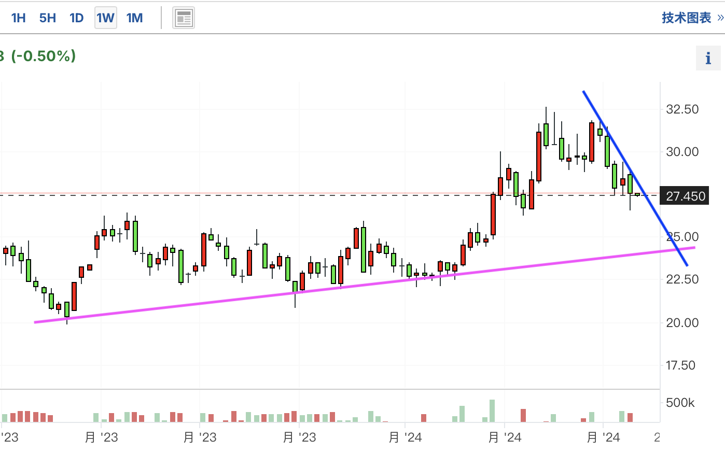725x453 pixels.
Task: Select the 5H timeframe tab
Action: (x=47, y=18)
